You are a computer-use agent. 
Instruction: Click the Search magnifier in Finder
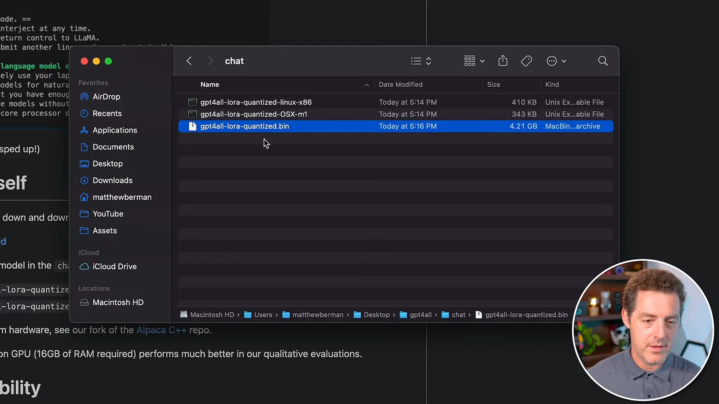tap(603, 61)
